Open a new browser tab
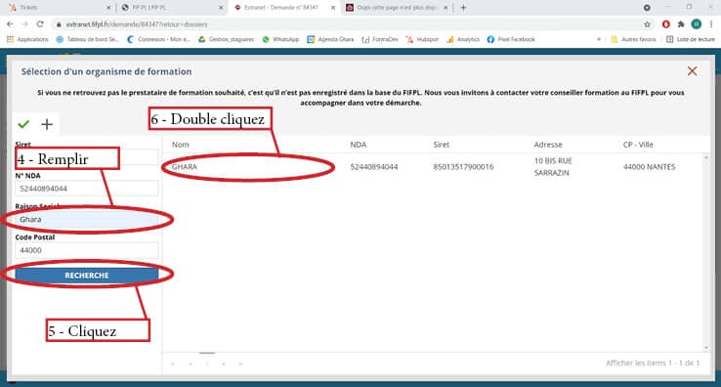The width and height of the screenshot is (721, 387). click(463, 8)
